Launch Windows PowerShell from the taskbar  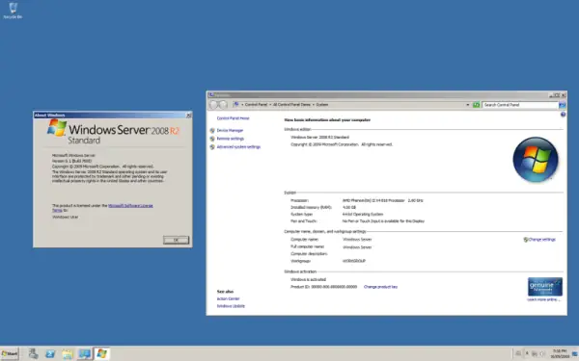pyautogui.click(x=50, y=354)
